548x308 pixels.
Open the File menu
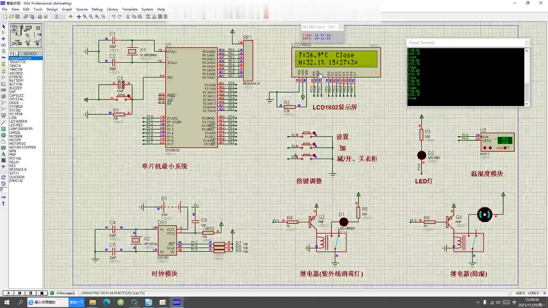5,9
